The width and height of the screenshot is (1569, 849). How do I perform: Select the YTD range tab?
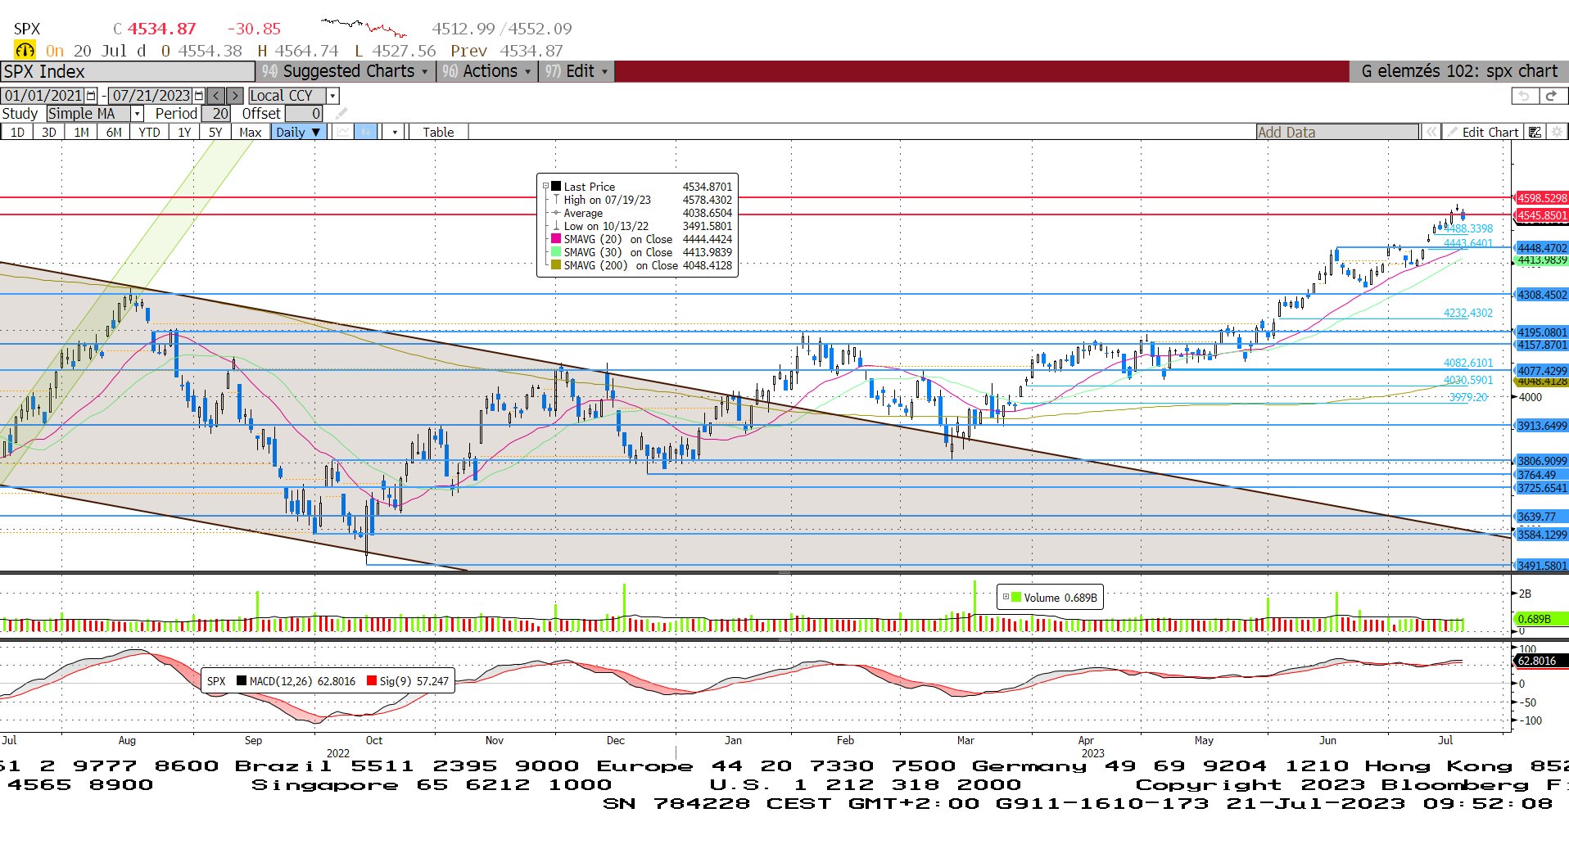149,132
